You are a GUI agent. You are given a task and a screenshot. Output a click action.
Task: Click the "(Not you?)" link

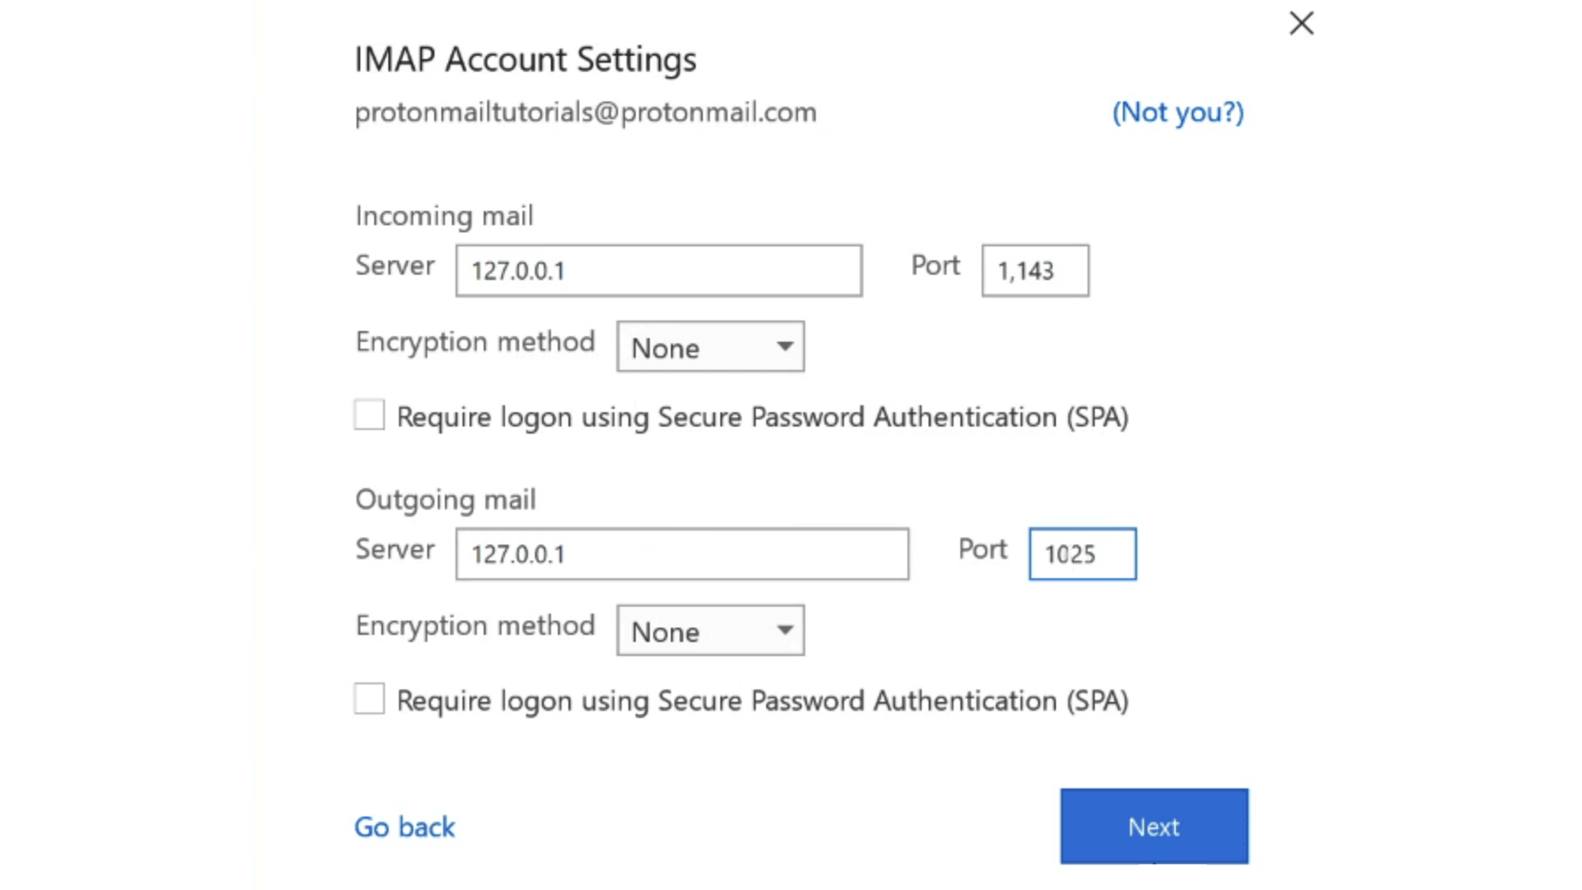coord(1178,113)
